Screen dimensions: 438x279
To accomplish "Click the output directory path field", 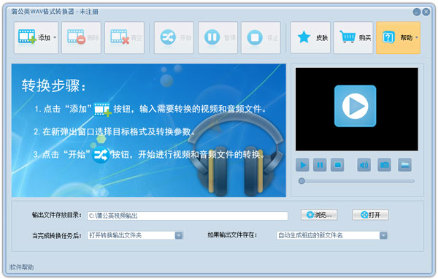I will click(x=188, y=215).
